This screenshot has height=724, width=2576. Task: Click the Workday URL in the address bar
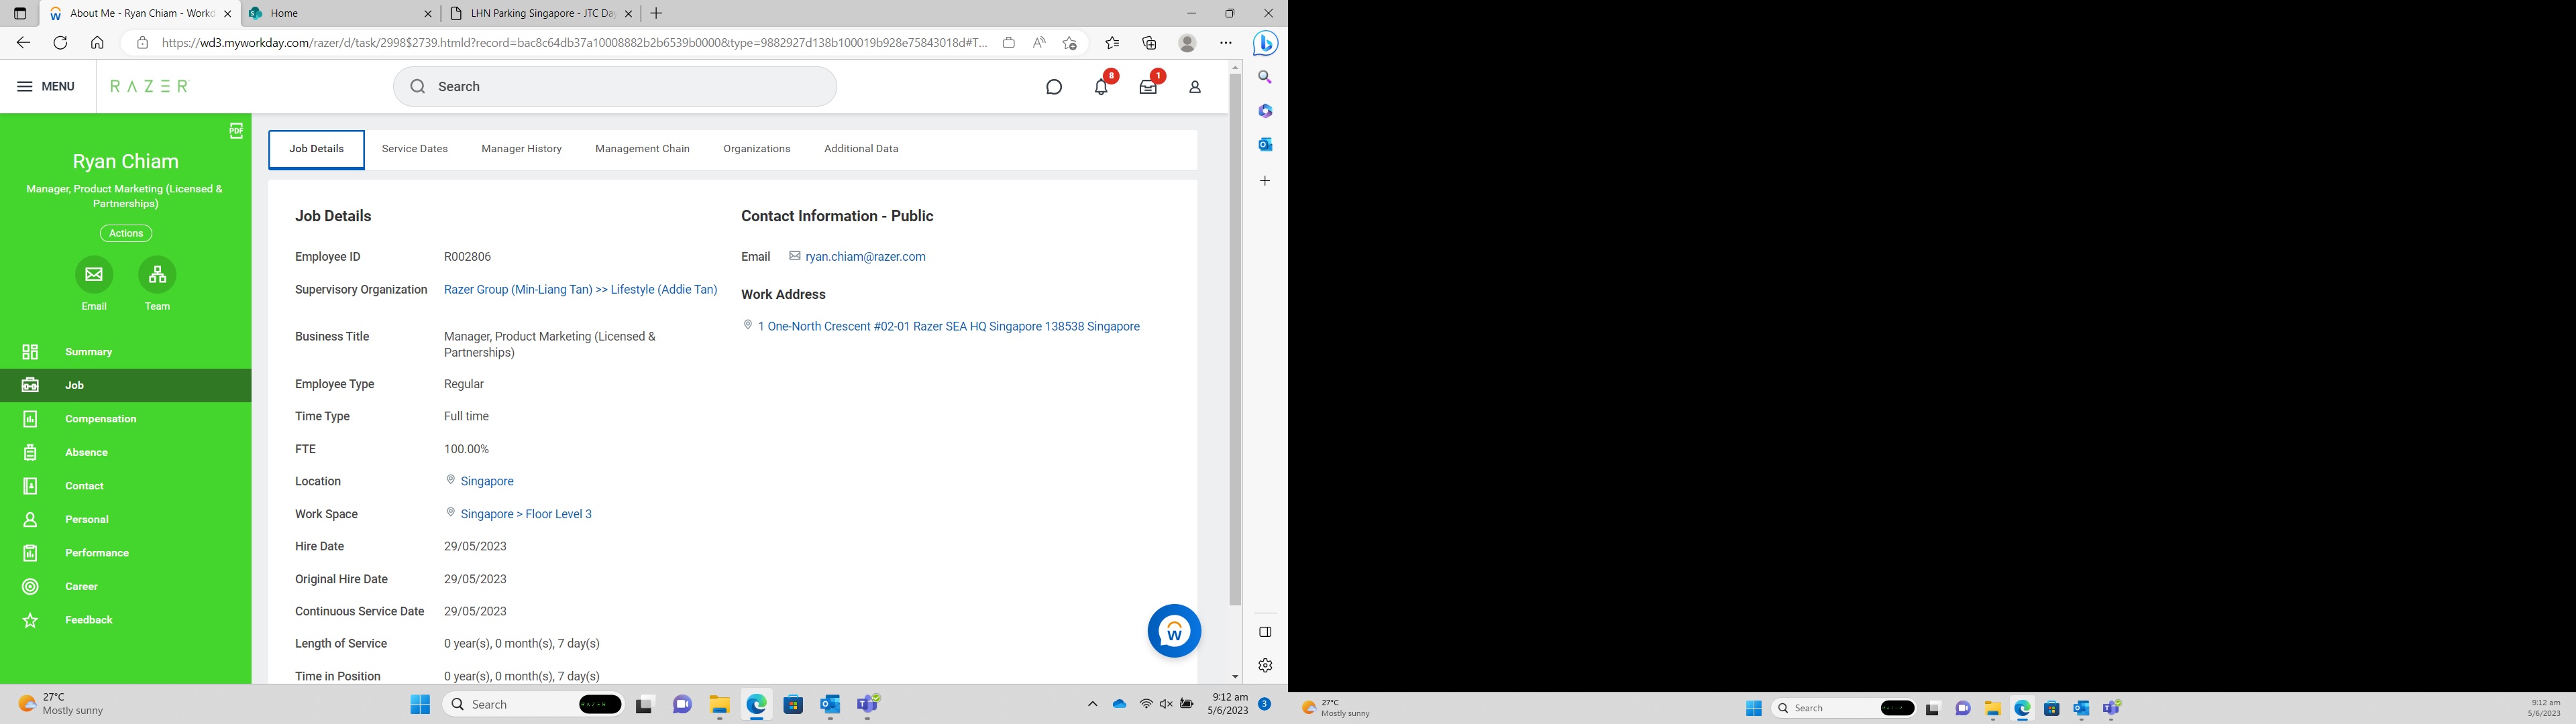click(574, 43)
